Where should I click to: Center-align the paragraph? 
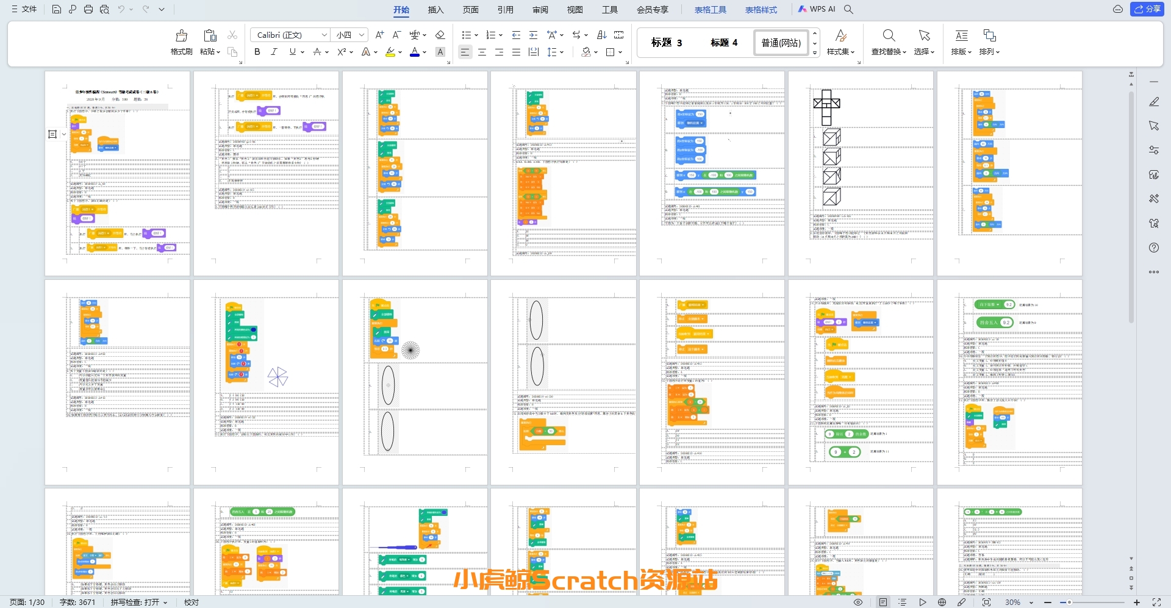point(482,52)
